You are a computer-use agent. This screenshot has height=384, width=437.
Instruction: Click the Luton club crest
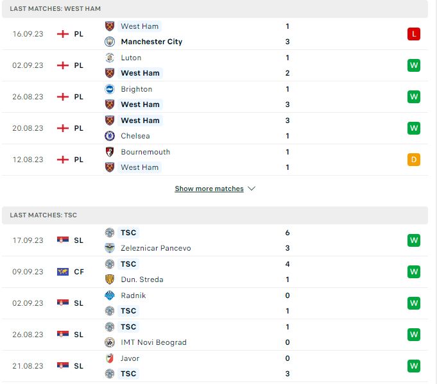(x=110, y=58)
